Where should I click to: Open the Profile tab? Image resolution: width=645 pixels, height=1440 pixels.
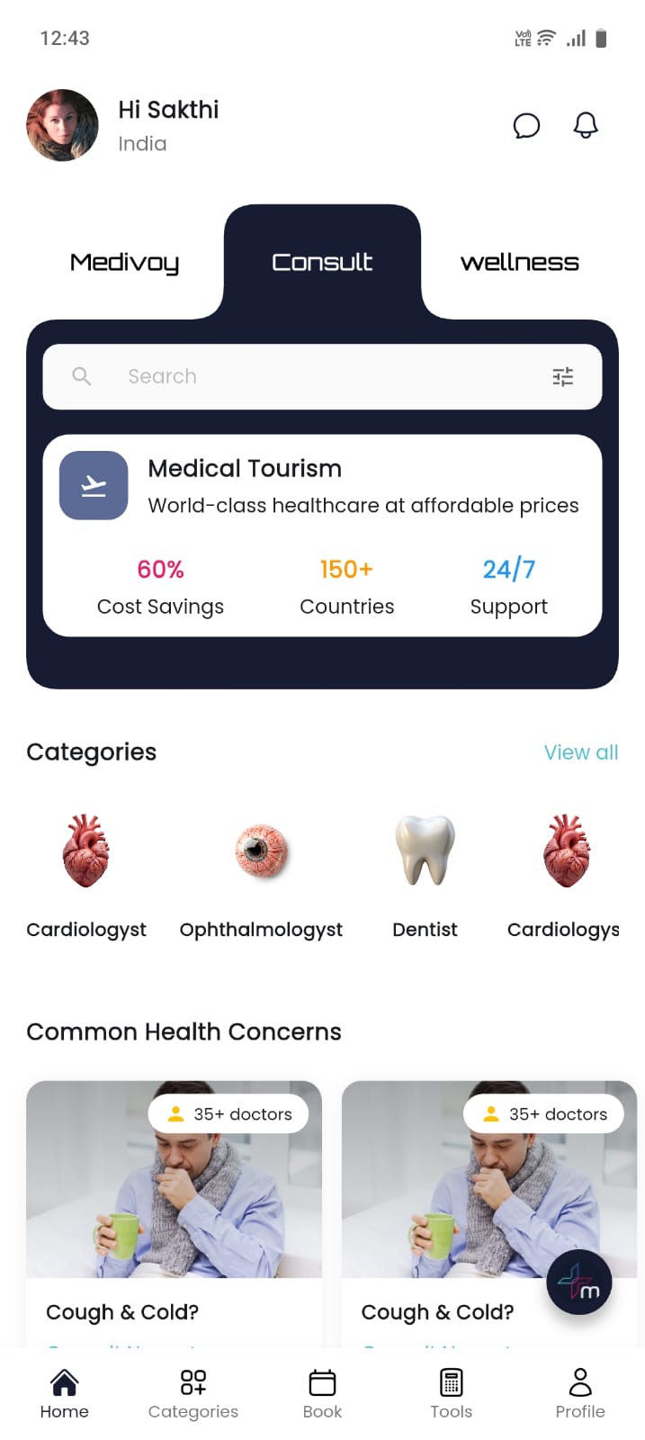coord(580,1393)
